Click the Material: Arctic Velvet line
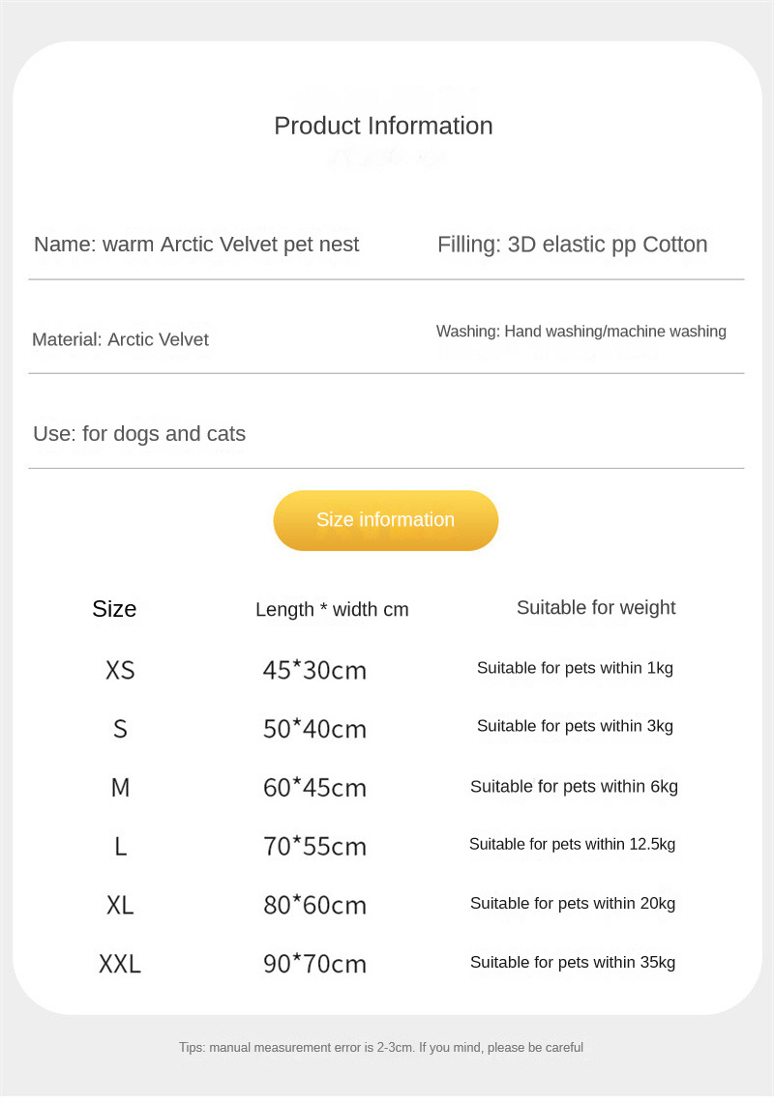Screen dimensions: 774x1103 point(120,339)
